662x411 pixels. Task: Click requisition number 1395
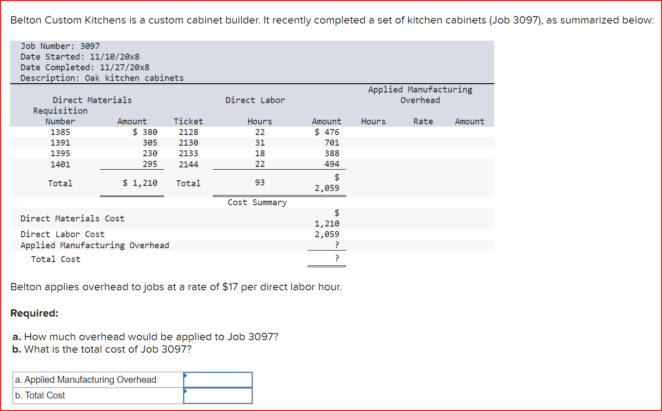(60, 153)
